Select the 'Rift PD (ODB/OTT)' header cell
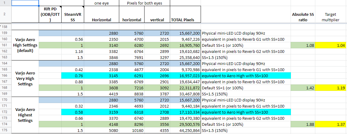 [50, 14]
